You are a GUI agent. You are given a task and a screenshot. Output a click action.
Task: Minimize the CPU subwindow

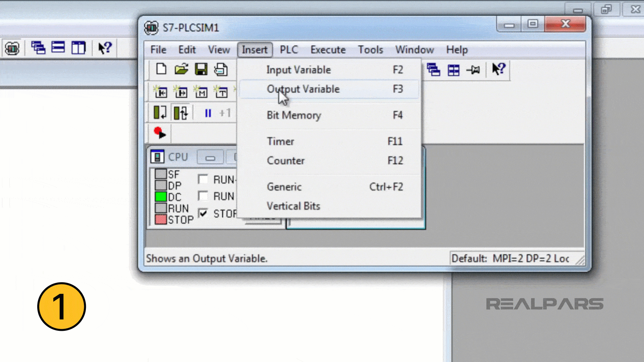210,157
